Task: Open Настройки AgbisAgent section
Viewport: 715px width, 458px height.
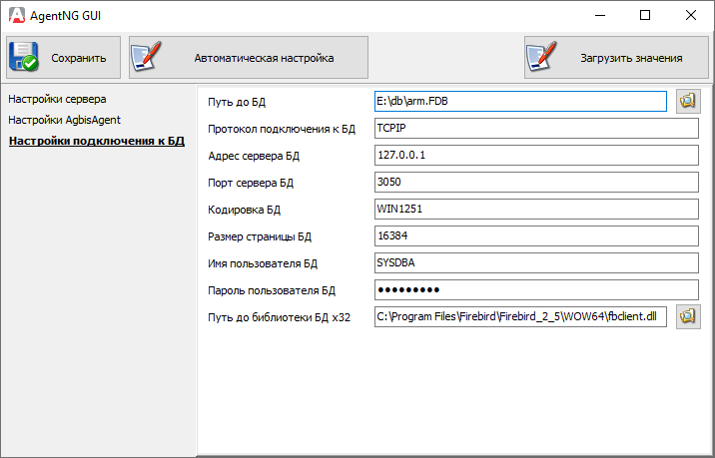Action: coord(64,120)
